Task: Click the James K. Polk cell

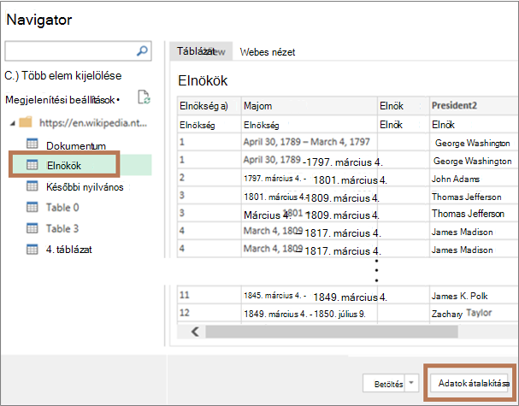Action: click(x=474, y=296)
